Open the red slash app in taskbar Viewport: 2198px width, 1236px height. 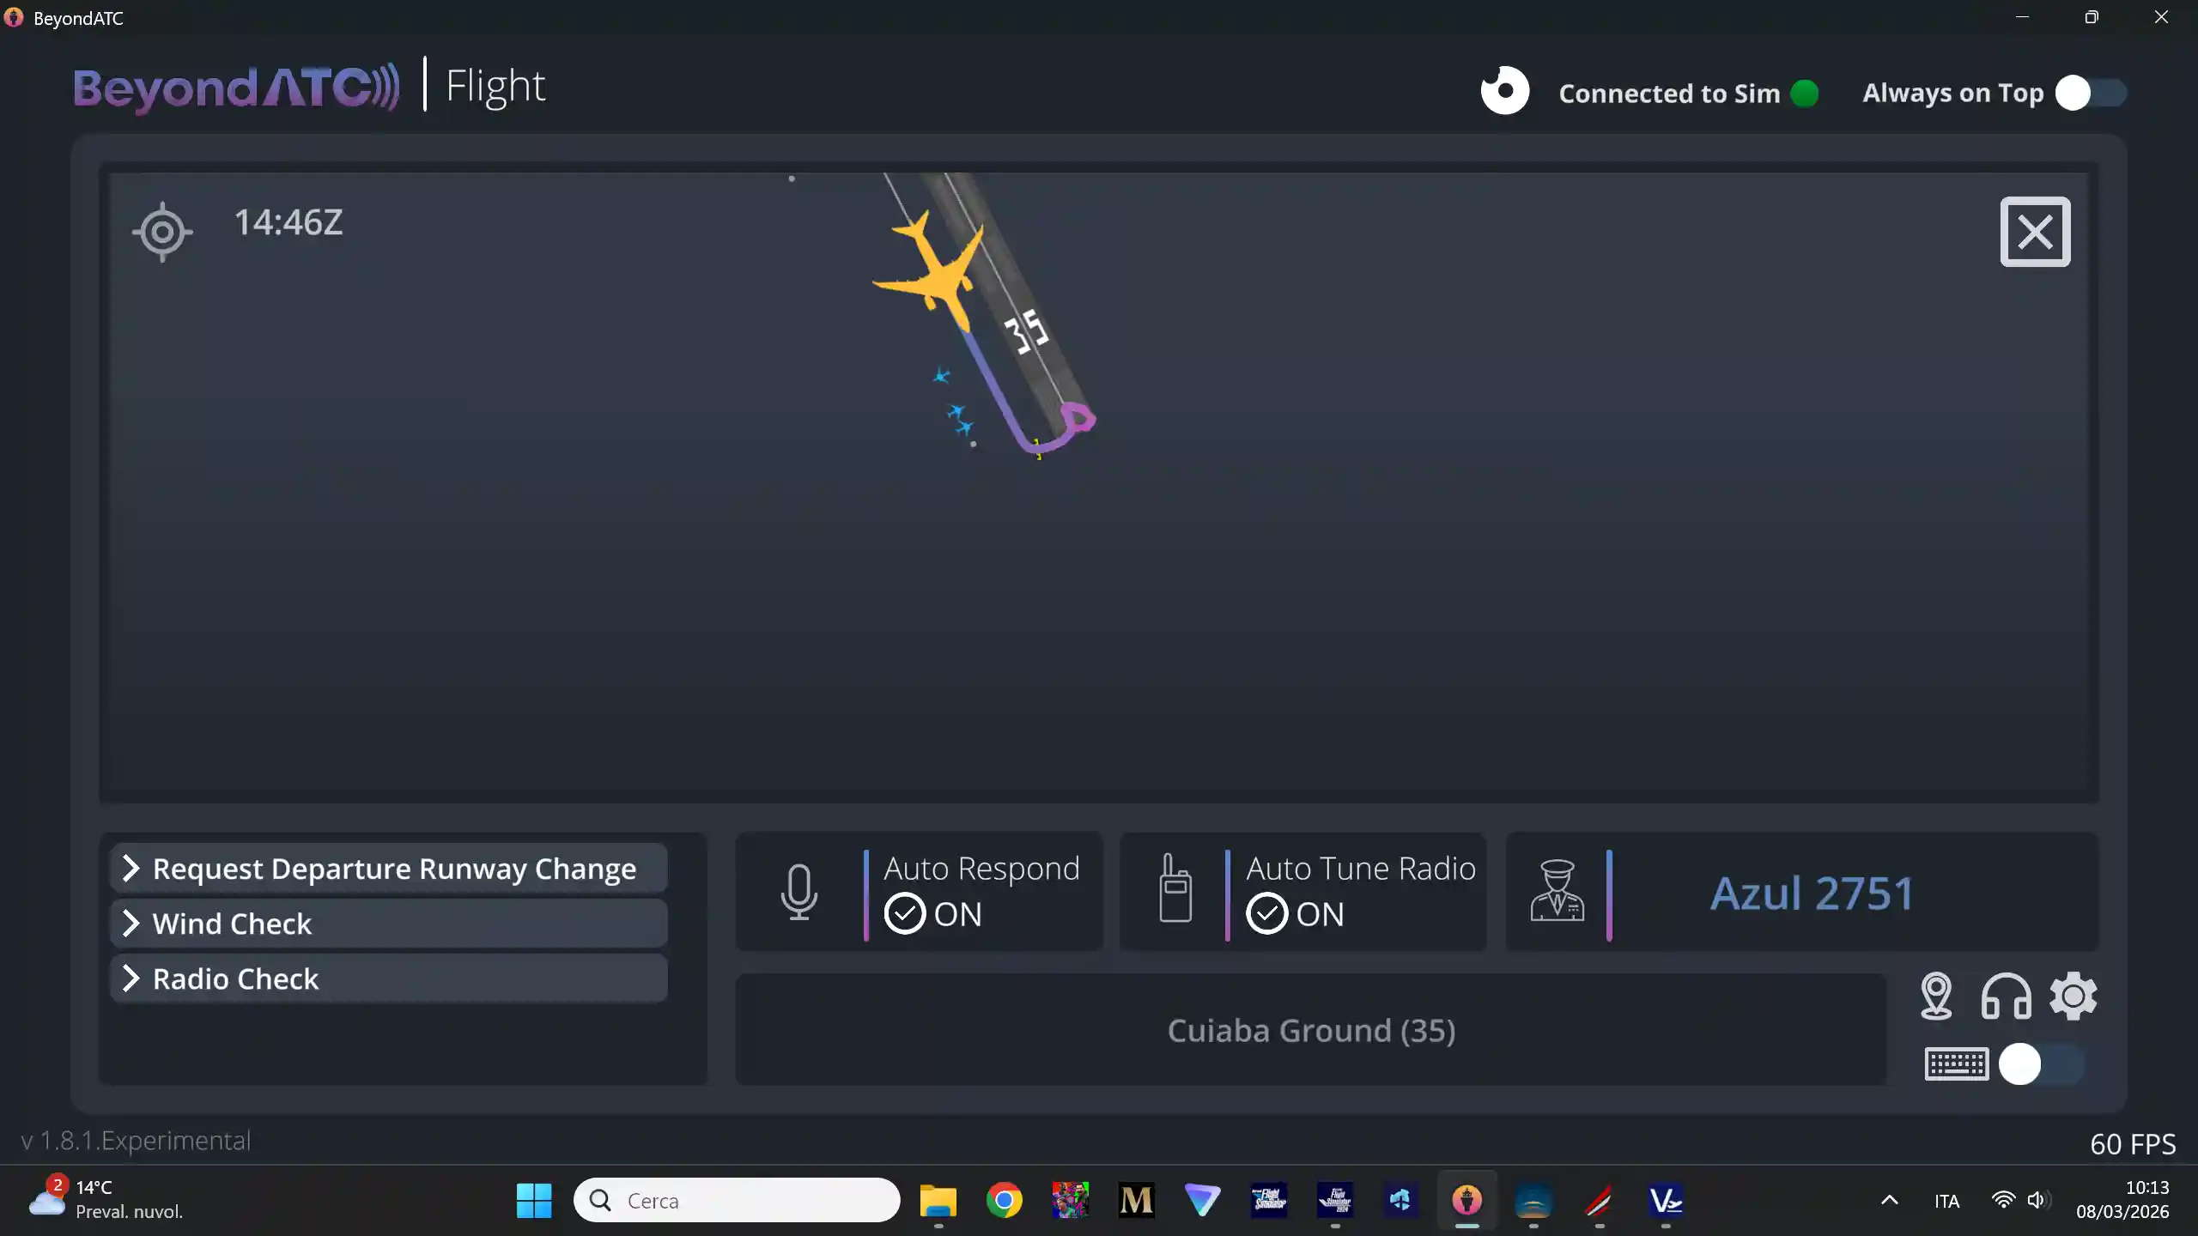click(1599, 1200)
